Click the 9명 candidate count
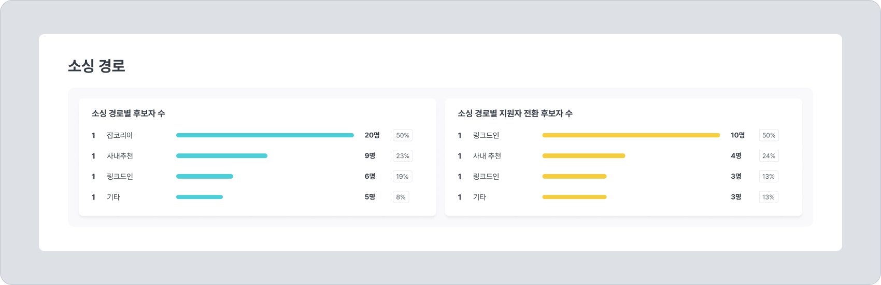The width and height of the screenshot is (881, 285). coord(370,156)
